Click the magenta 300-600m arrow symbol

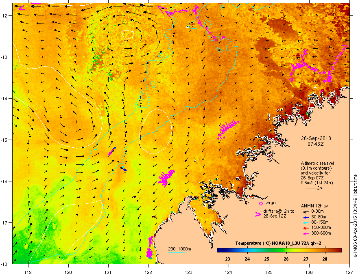306,233
